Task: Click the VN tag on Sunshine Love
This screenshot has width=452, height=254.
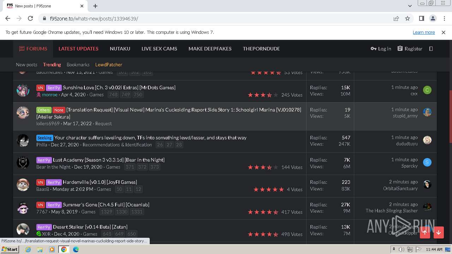Action: click(40, 88)
